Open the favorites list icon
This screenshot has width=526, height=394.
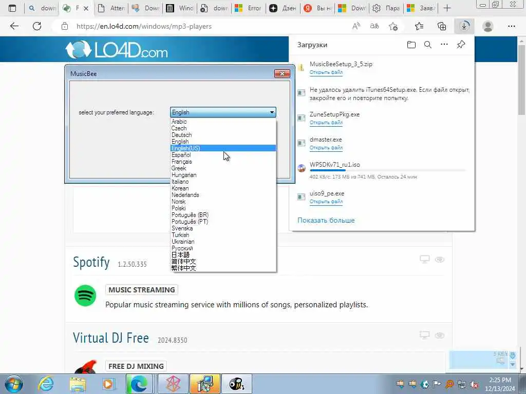tap(419, 26)
